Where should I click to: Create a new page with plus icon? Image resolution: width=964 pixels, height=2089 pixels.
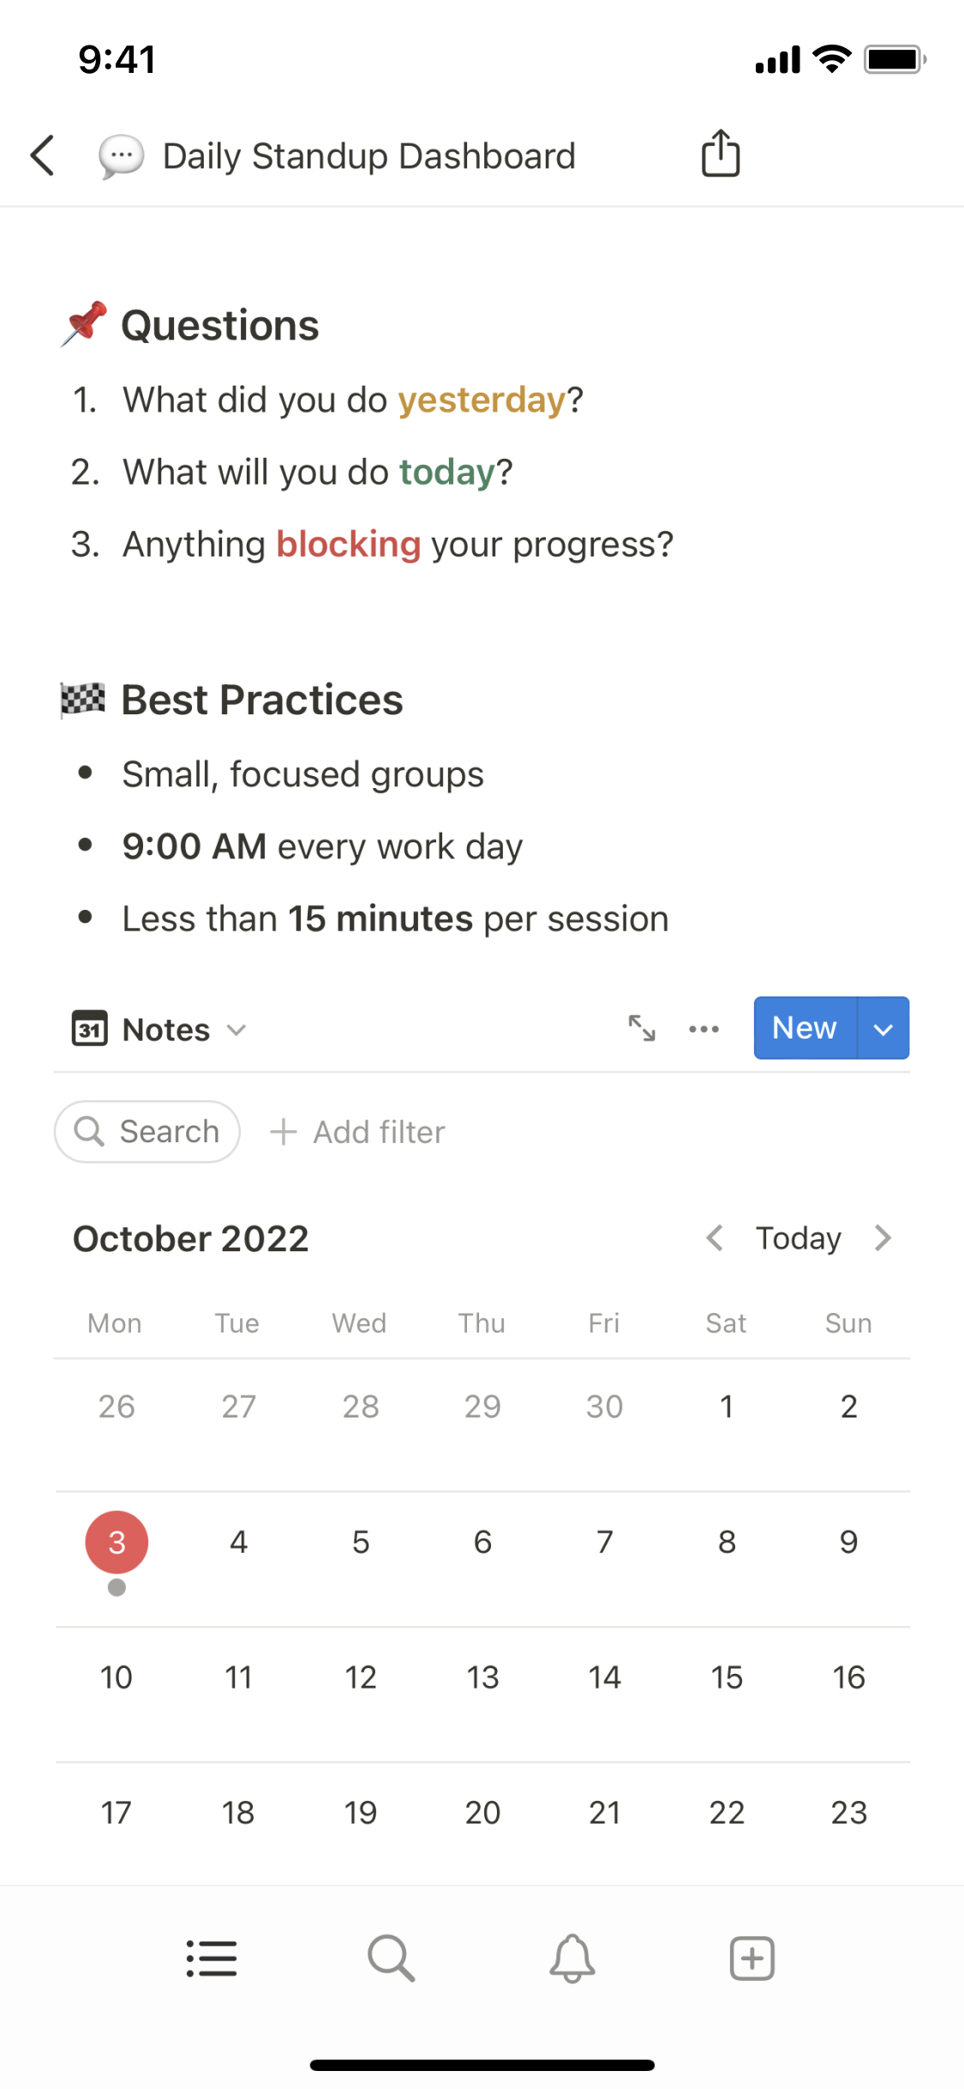tap(751, 1959)
